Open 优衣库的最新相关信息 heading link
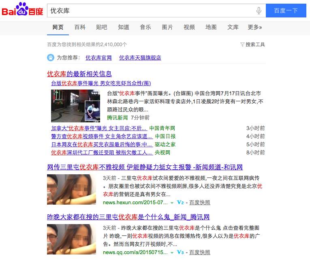The width and height of the screenshot is (310, 261). pyautogui.click(x=79, y=74)
